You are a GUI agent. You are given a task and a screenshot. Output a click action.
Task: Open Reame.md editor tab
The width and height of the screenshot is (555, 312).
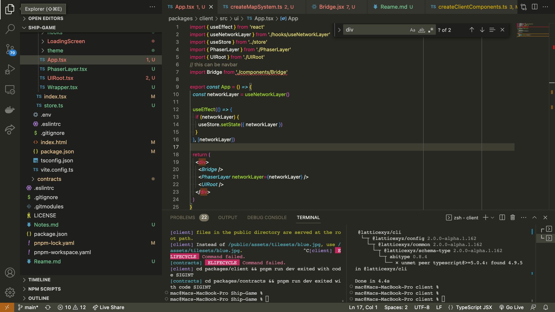point(396,7)
